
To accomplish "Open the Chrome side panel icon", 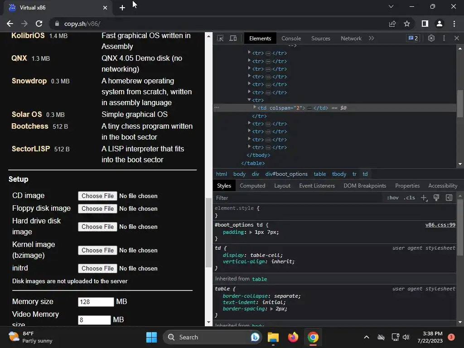I will pos(425,24).
